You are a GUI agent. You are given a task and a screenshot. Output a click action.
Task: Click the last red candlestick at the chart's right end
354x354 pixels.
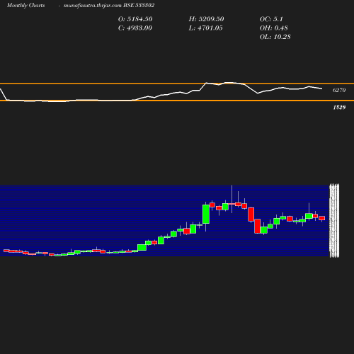pos(322,218)
